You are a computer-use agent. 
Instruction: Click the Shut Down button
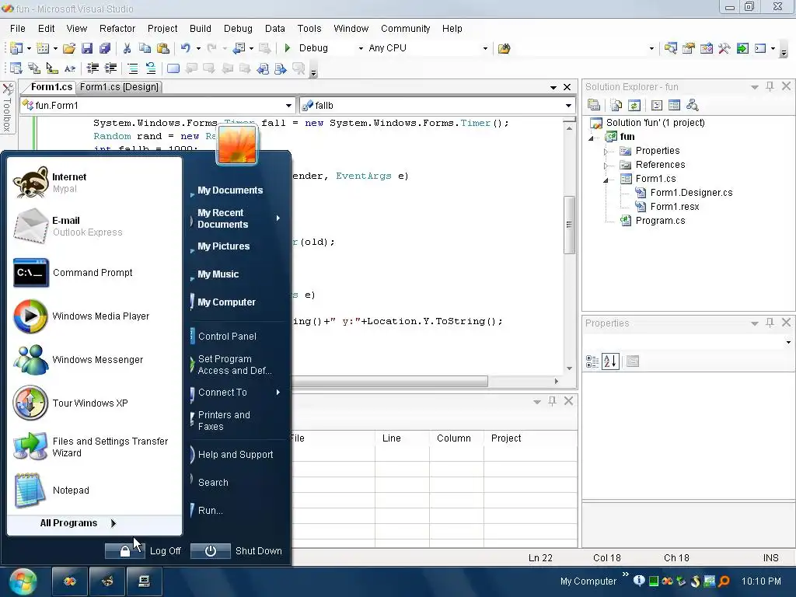[x=236, y=551]
